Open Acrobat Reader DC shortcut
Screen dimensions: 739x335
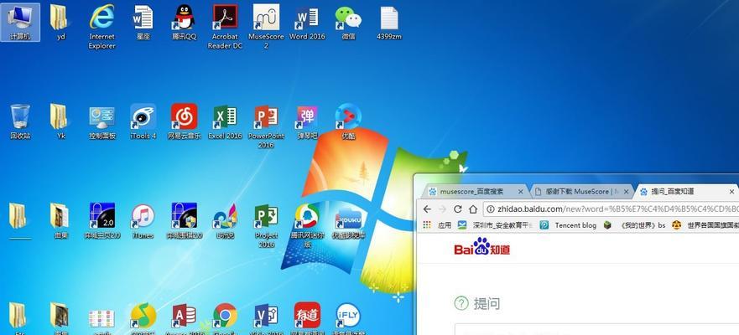tap(225, 26)
